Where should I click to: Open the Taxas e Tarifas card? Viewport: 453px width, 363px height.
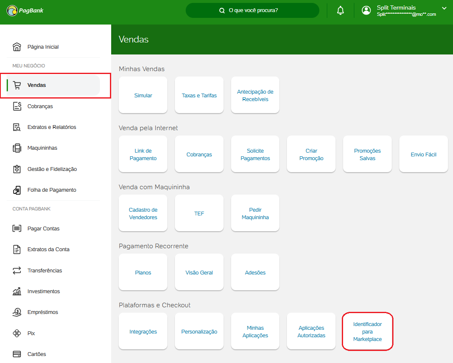[x=199, y=95]
